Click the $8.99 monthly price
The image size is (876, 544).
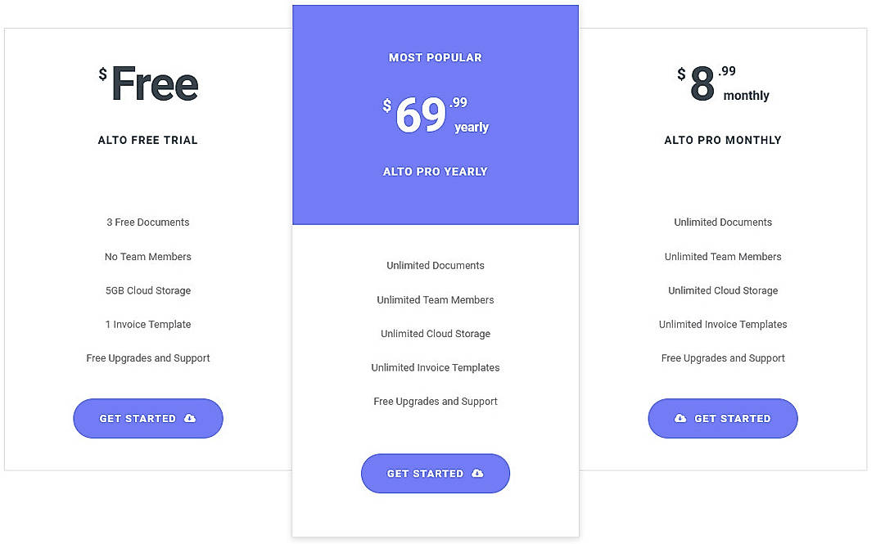723,82
